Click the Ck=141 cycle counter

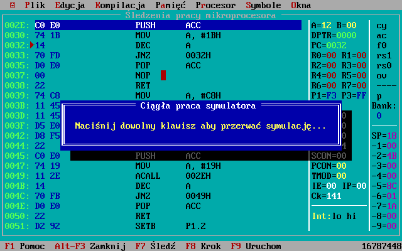click(327, 196)
